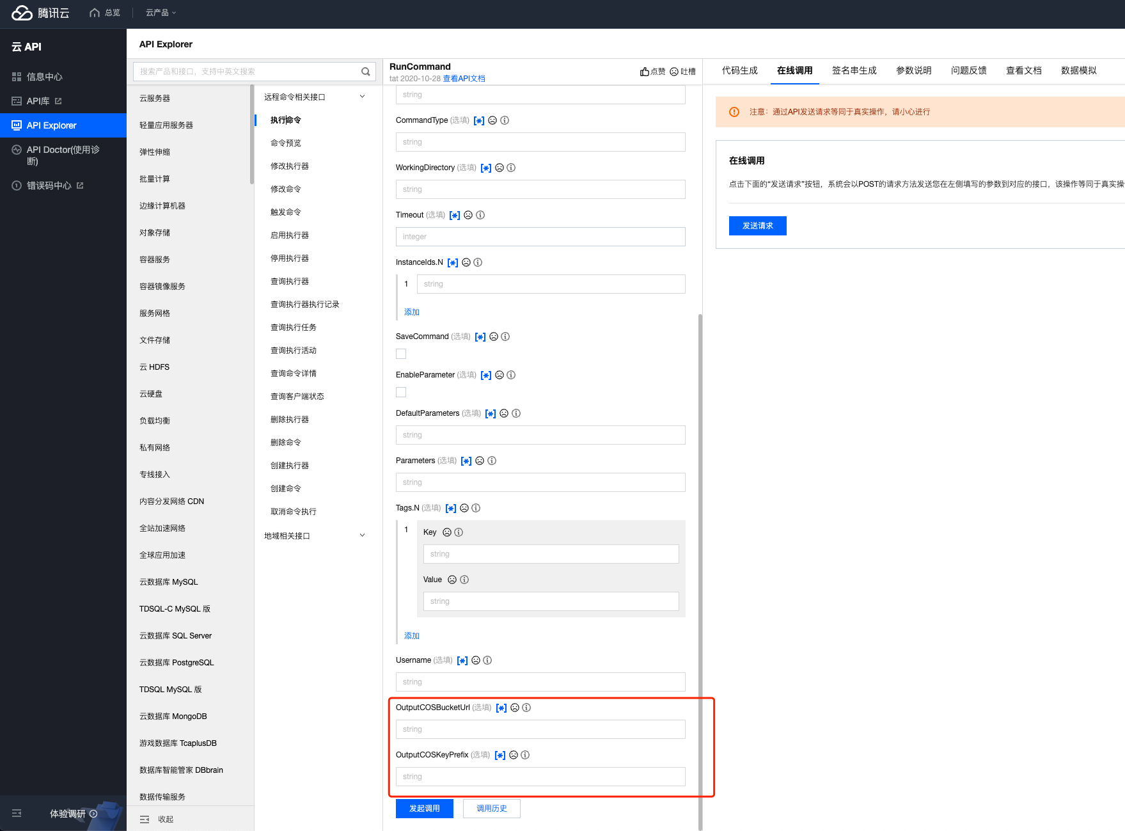Click the CommandType bracket-star icon

(x=479, y=121)
